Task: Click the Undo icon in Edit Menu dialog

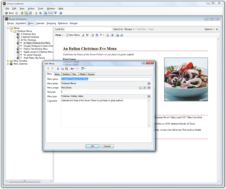Action: tap(48, 68)
